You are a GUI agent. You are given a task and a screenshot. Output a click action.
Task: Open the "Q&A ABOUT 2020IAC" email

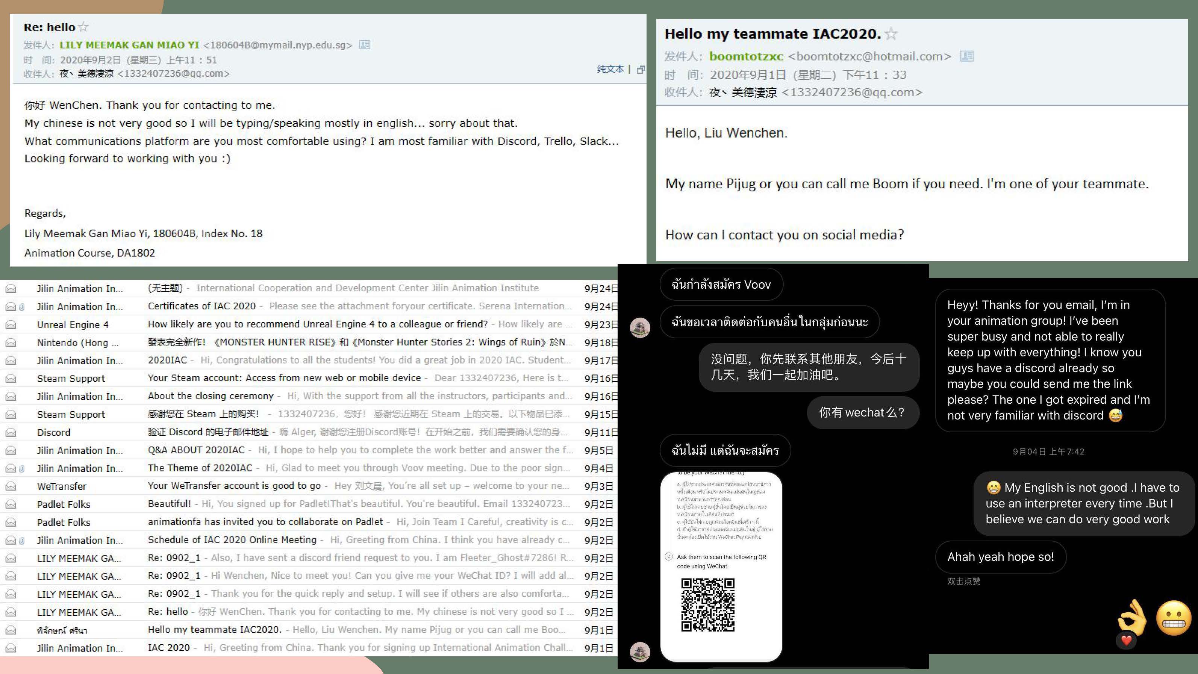point(196,450)
